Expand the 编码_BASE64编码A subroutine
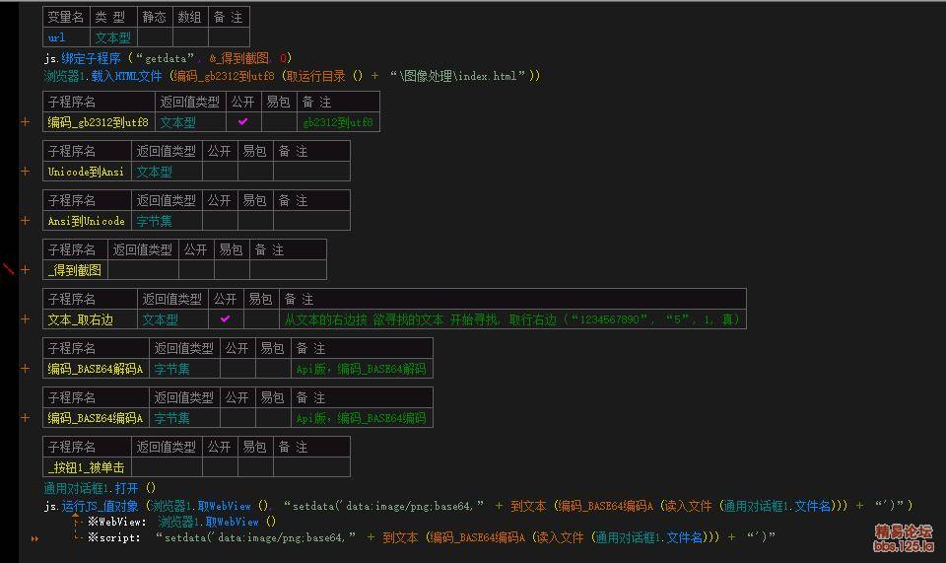This screenshot has height=563, width=946. point(25,418)
